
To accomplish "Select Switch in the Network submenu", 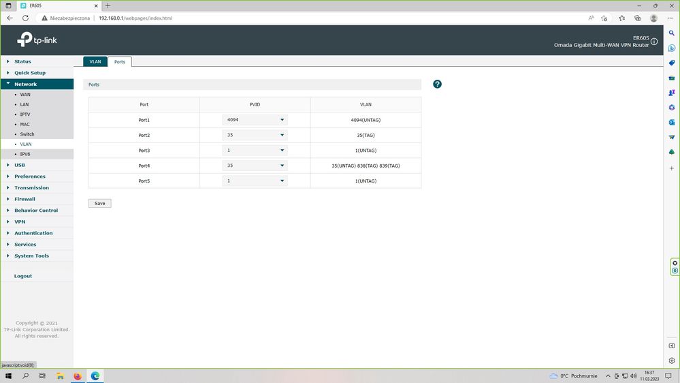I will (x=27, y=134).
